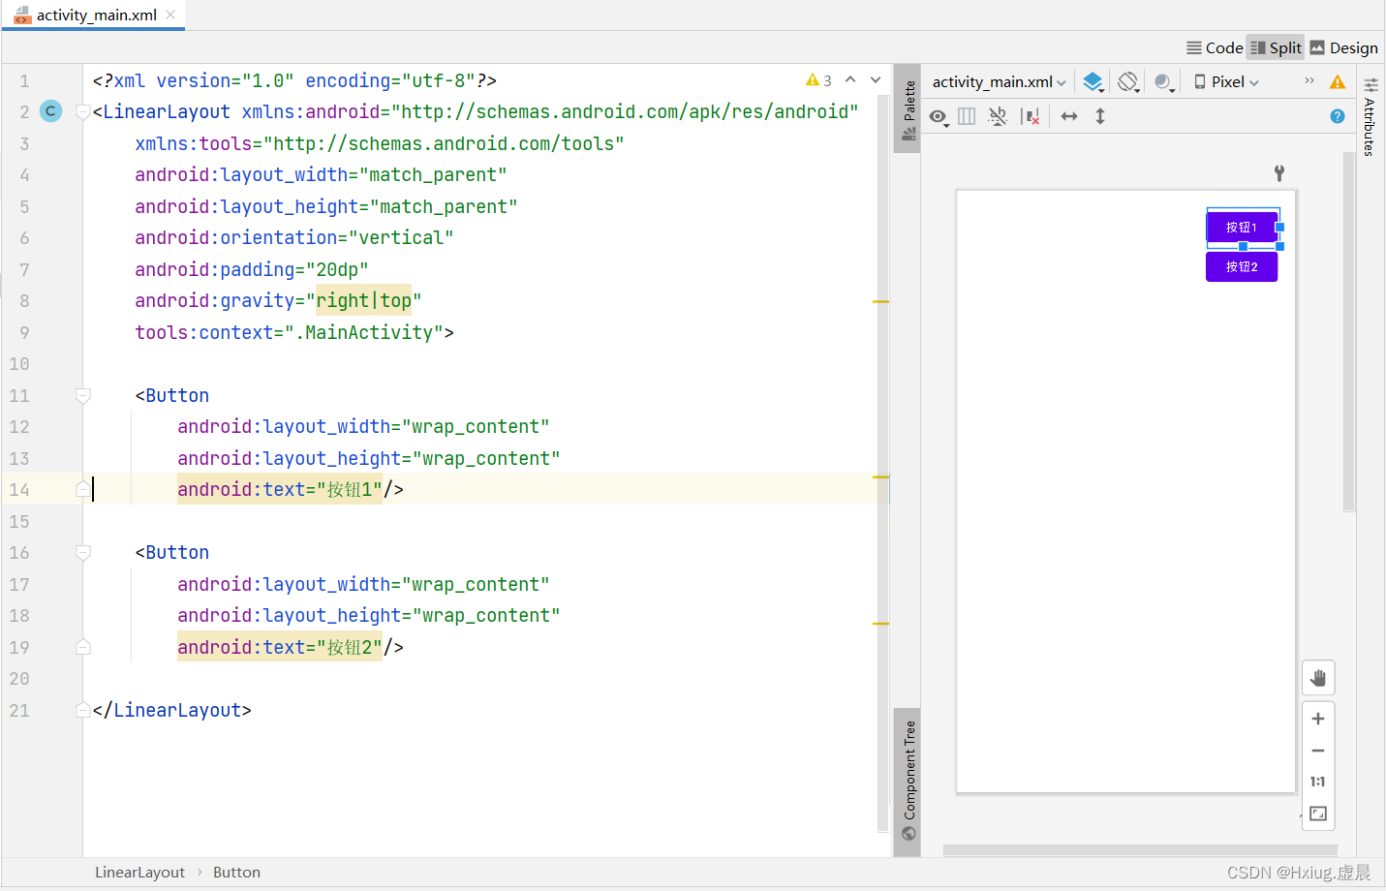Screen dimensions: 1386x891
Task: Click the fold end marker on line 19
Action: point(83,647)
